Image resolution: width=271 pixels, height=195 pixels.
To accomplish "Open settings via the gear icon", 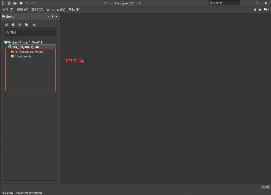I will (255, 10).
